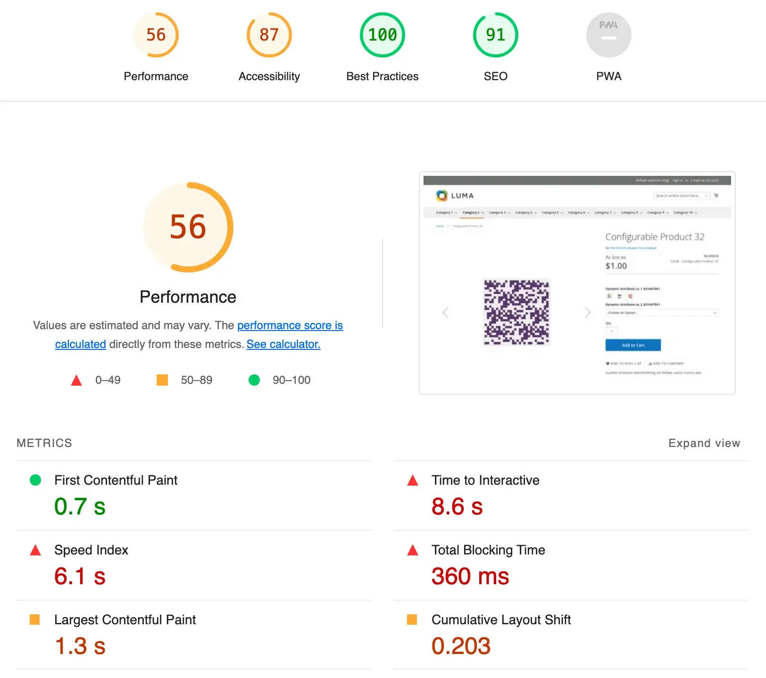This screenshot has height=678, width=766.
Task: Expand the Largest Contentful Paint metric
Action: point(125,620)
